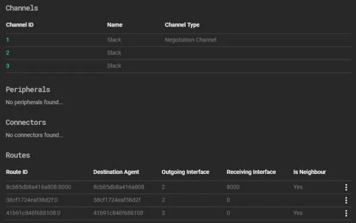Open options menu for route 8cb85db8a416a808:8000
This screenshot has height=223, width=356.
(346, 188)
